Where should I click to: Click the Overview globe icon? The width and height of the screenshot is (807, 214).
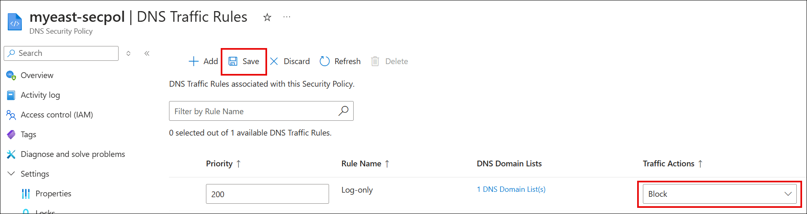11,75
